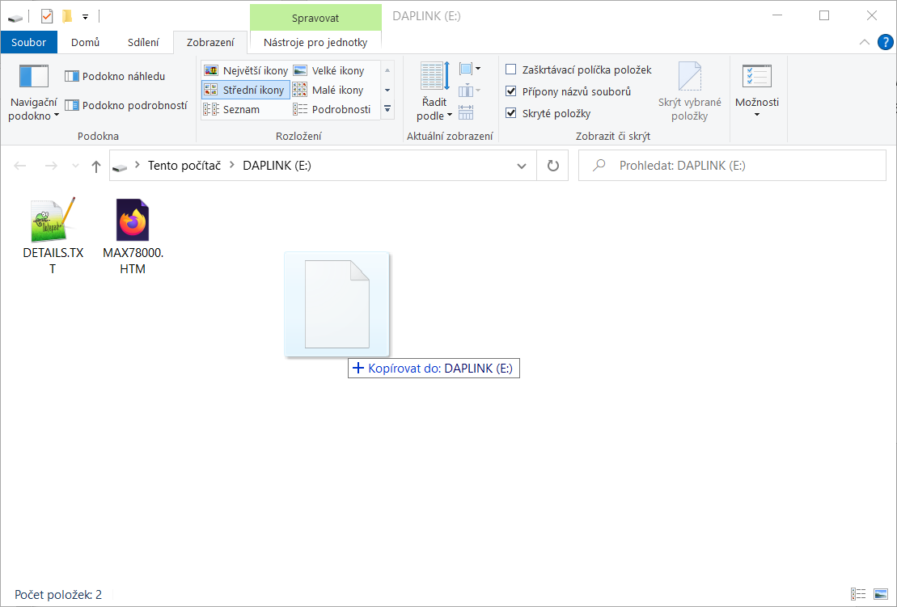Select the DETAILS.TXT file icon
The height and width of the screenshot is (607, 897).
(53, 220)
